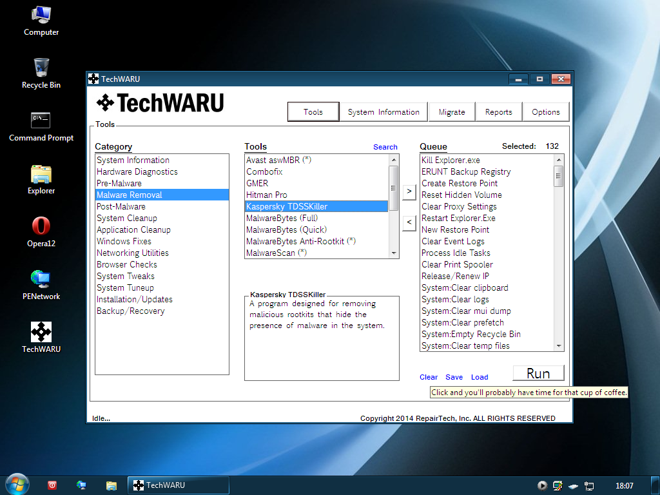Select the Backup/Recovery category

click(162, 311)
